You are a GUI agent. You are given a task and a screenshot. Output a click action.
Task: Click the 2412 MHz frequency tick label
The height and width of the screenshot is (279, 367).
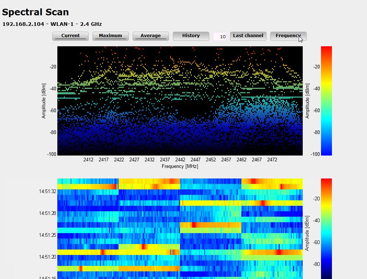pos(88,160)
